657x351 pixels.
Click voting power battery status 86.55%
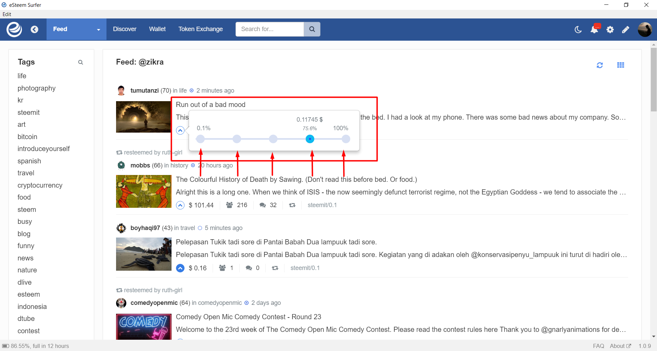[x=36, y=346]
